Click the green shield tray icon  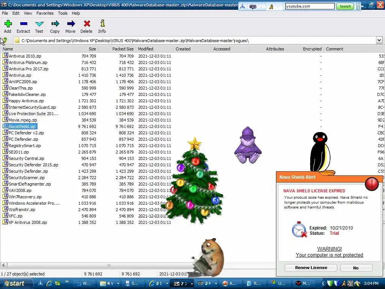pyautogui.click(x=330, y=283)
